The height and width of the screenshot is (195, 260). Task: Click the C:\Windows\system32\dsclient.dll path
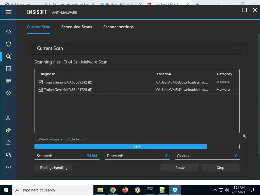(x=61, y=139)
